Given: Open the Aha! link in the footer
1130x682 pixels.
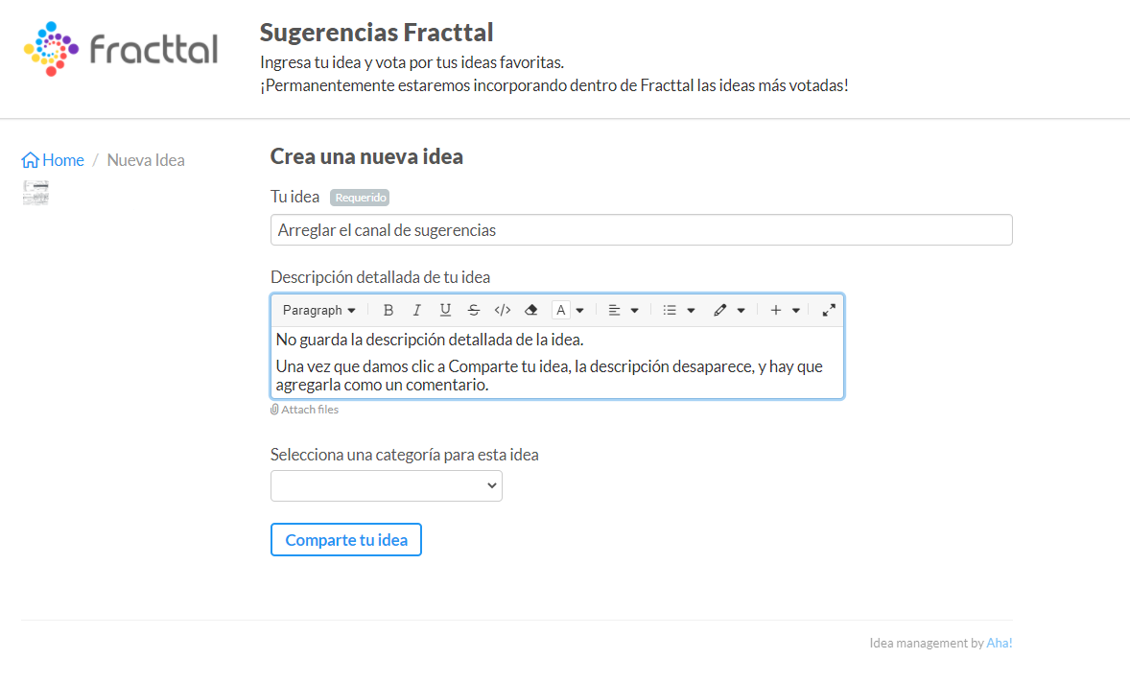Looking at the screenshot, I should click(x=999, y=643).
